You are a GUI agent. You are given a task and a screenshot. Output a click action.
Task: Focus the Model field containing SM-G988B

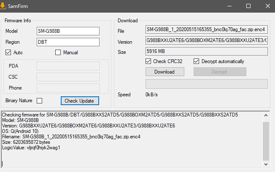pos(68,31)
